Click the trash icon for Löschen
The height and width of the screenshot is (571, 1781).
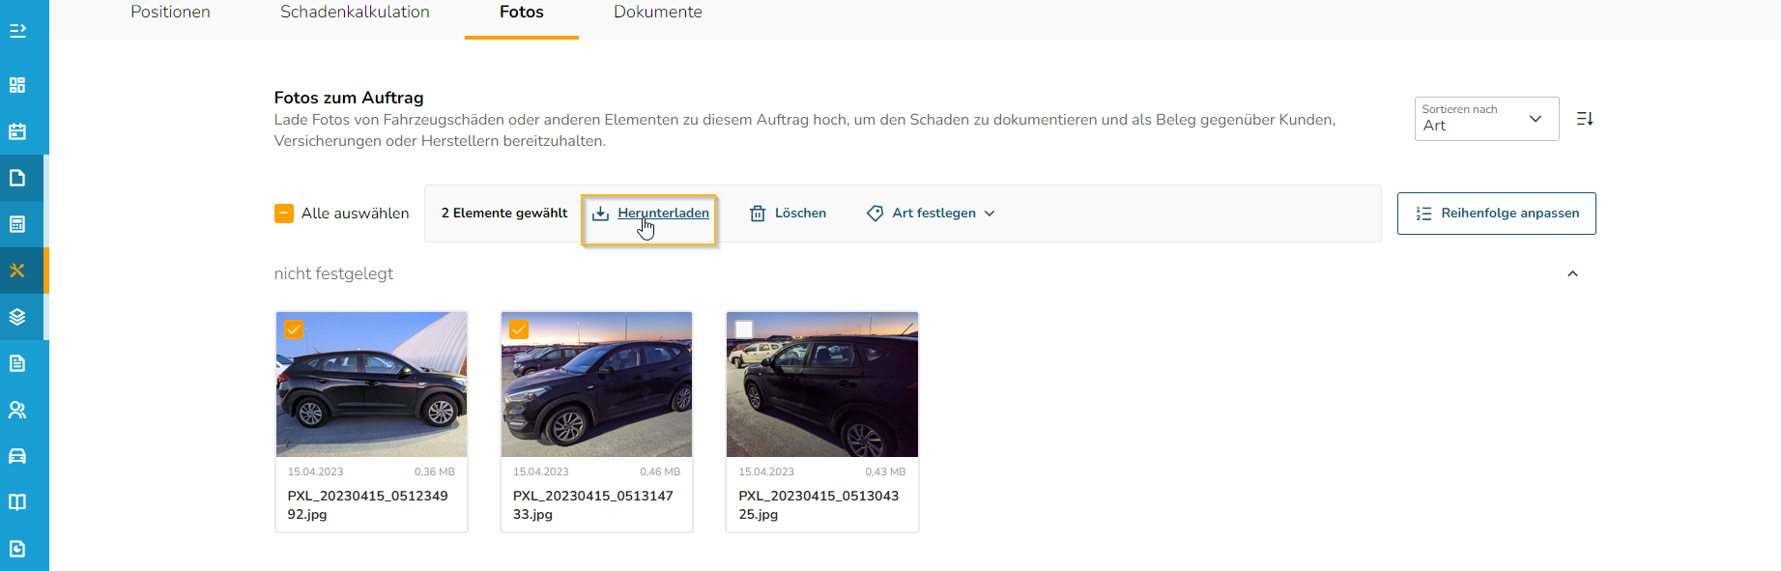click(758, 214)
